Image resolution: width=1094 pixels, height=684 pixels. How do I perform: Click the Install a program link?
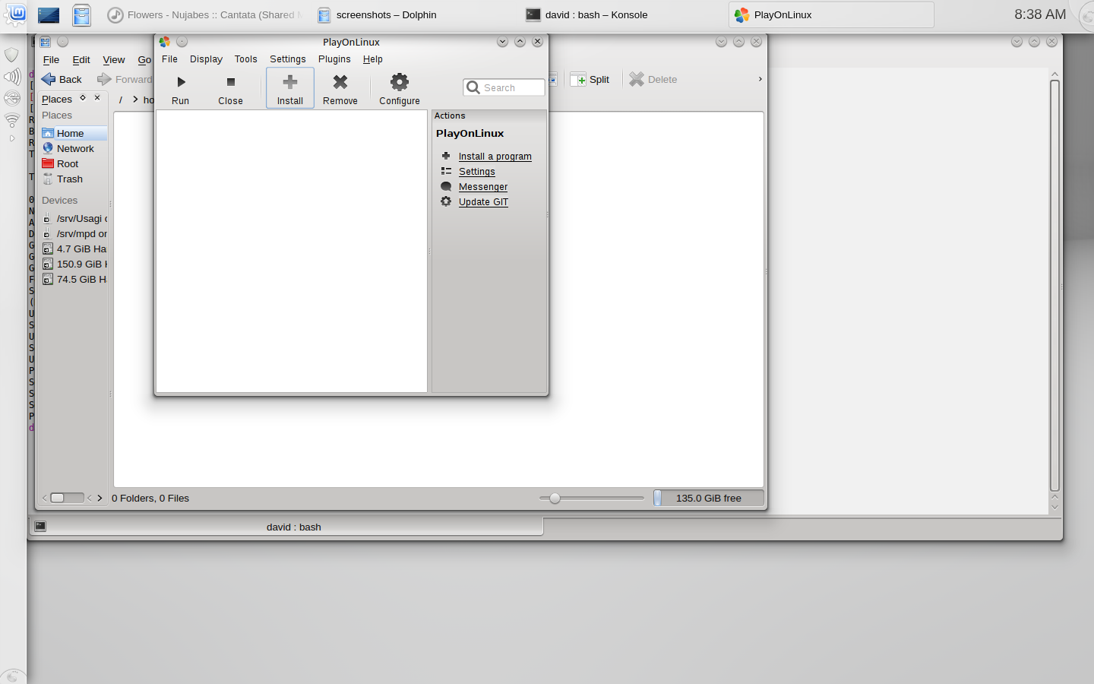(x=495, y=156)
